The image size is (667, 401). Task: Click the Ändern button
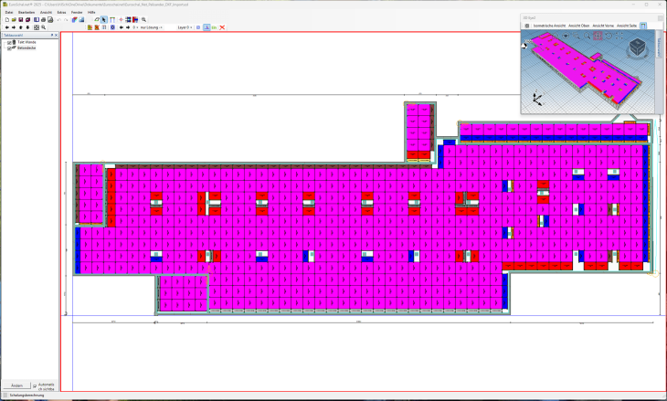(16, 385)
